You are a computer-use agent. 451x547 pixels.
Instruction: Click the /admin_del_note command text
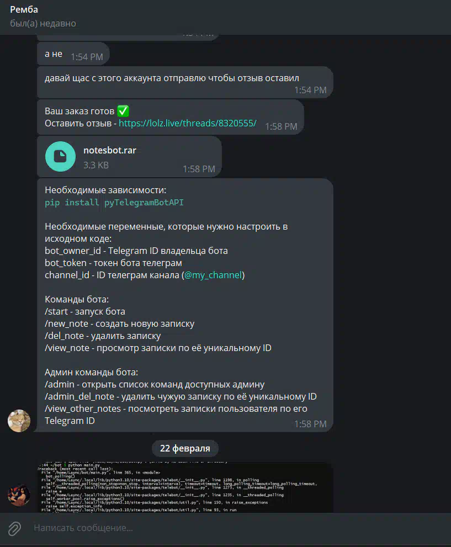79,396
